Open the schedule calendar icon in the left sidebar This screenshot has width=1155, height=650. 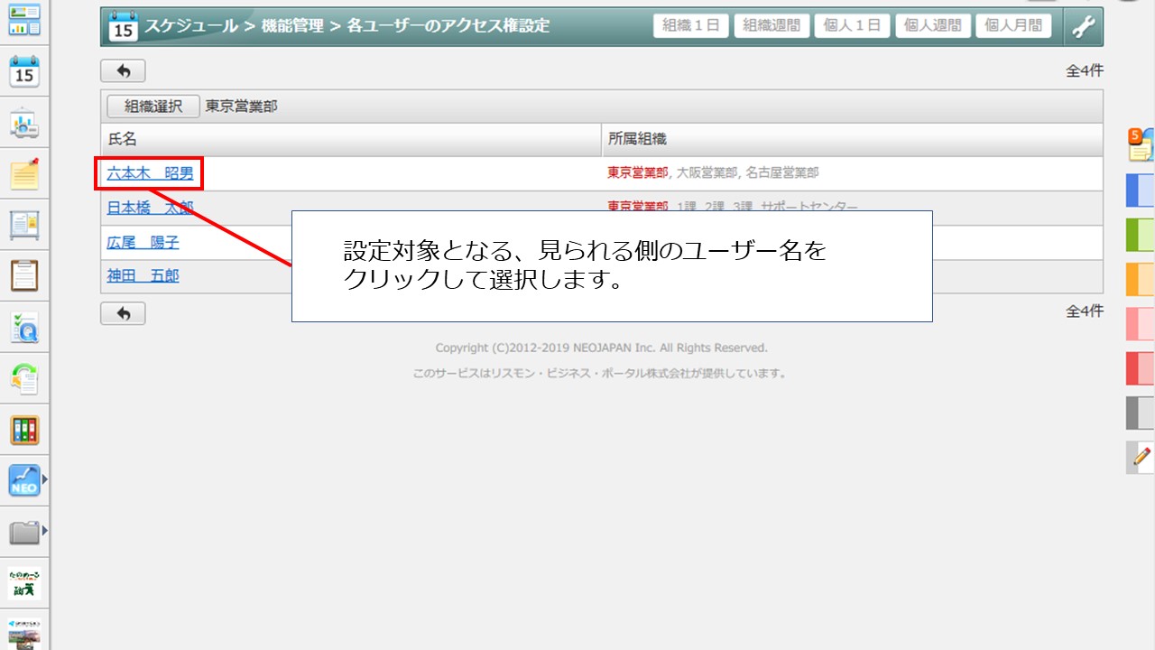tap(24, 71)
